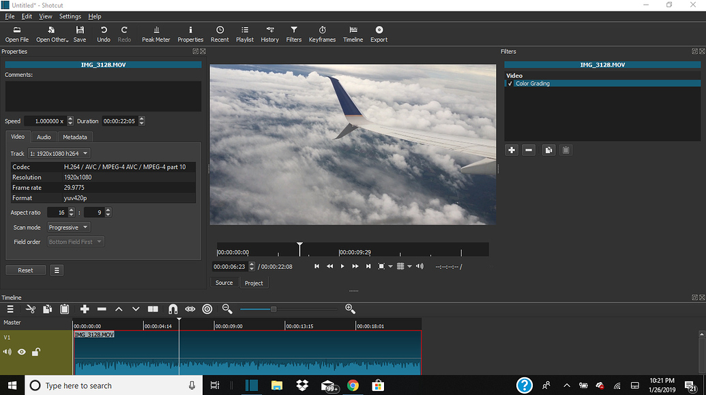Click the Reset button in Properties

point(25,270)
